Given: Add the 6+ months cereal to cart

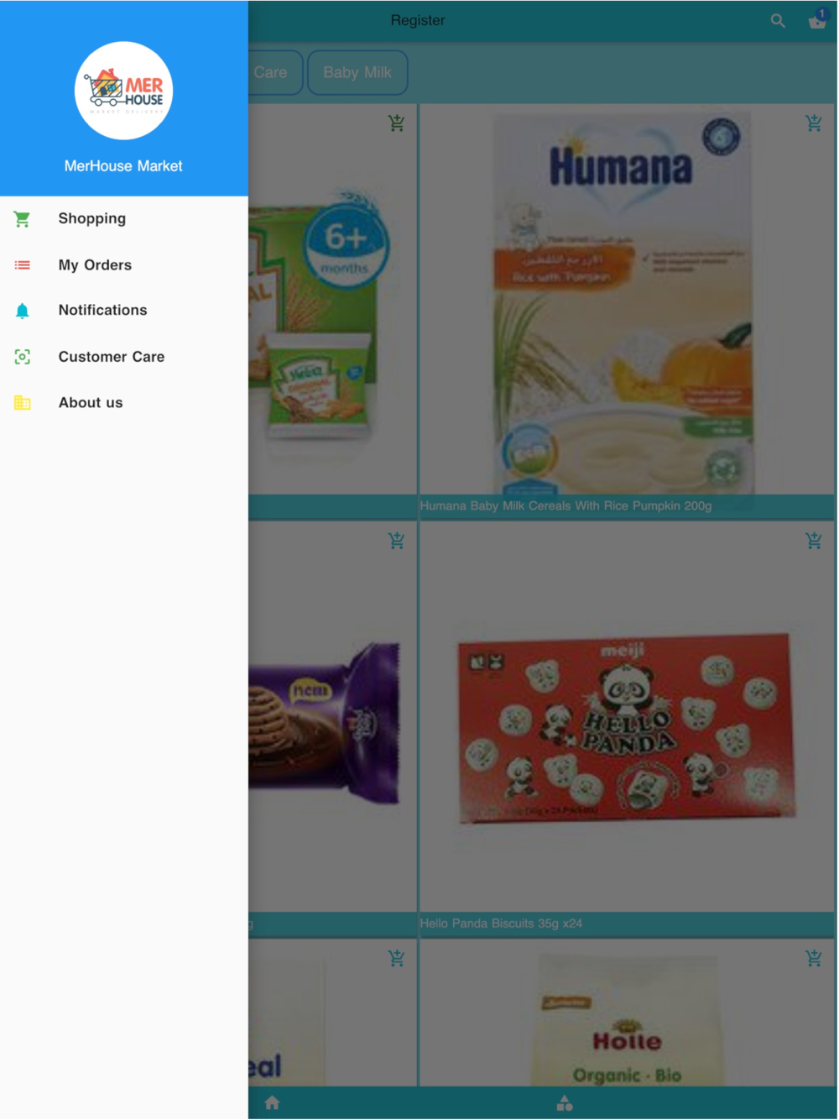Looking at the screenshot, I should click(x=397, y=123).
